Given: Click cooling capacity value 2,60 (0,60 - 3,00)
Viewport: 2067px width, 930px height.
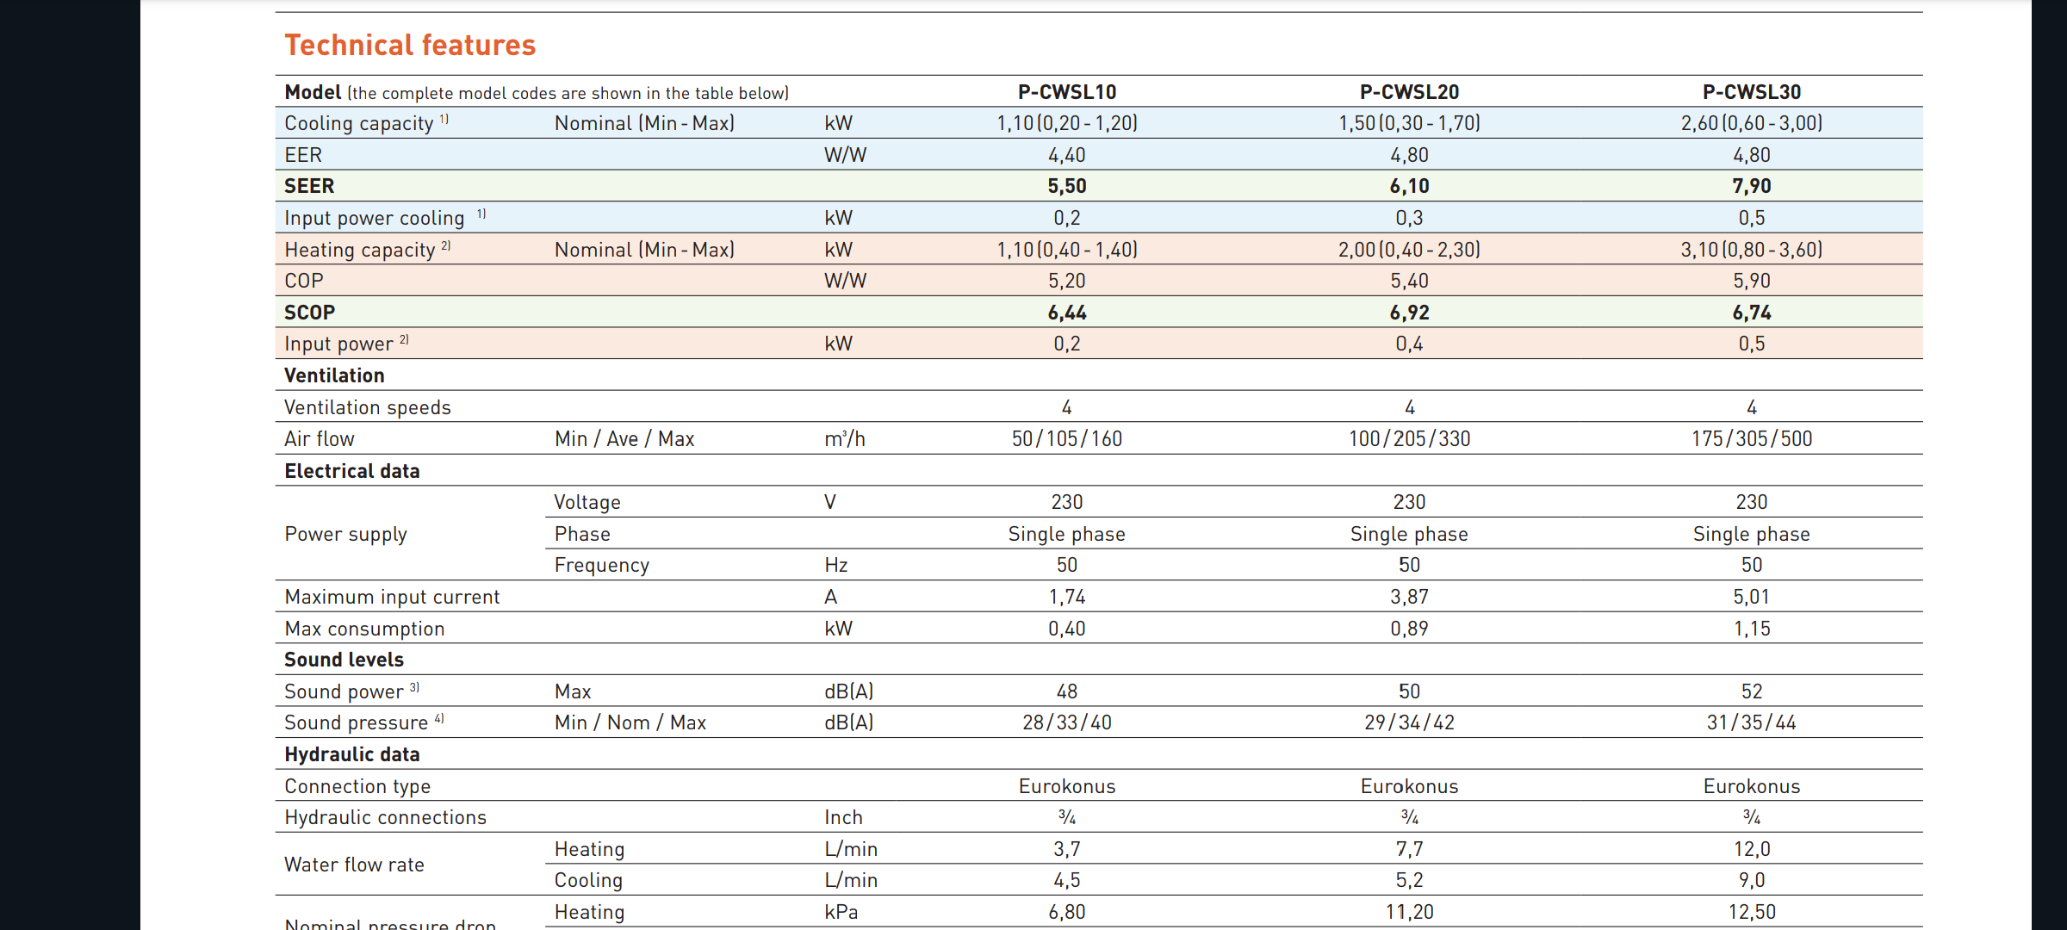Looking at the screenshot, I should [x=1752, y=123].
